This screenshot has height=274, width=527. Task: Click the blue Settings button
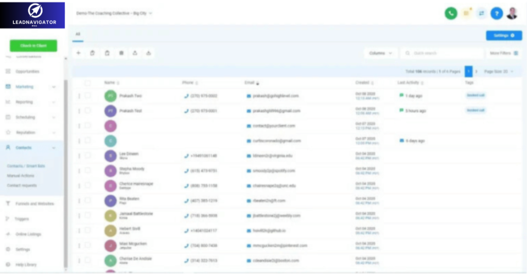[504, 36]
